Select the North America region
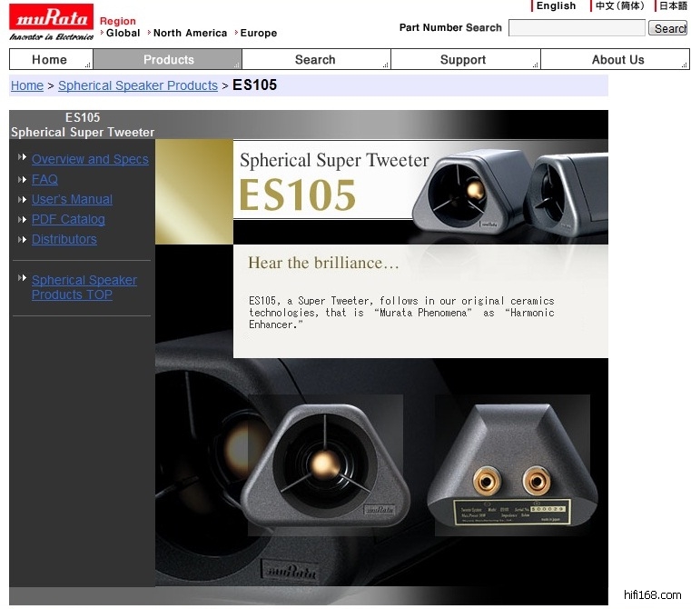The image size is (691, 609). (190, 33)
